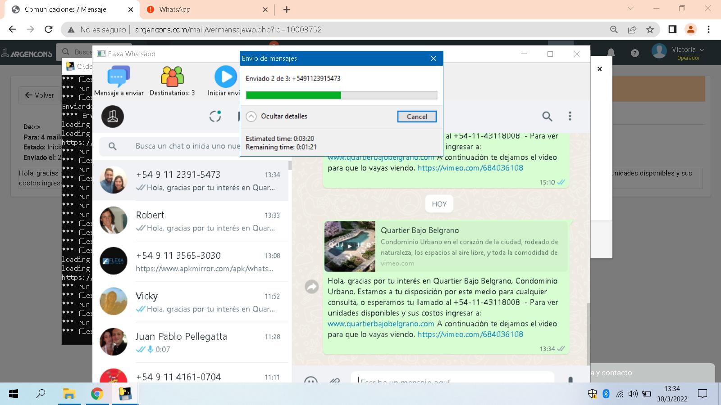Click the share page icon

tap(632, 29)
